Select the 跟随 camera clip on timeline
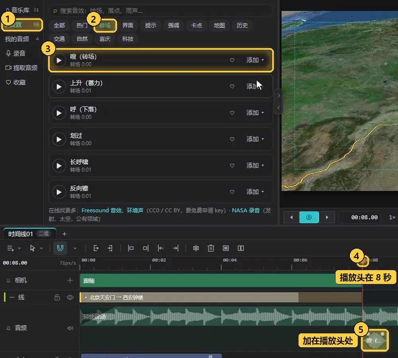Viewport: 398px width, 358px height. 221,280
